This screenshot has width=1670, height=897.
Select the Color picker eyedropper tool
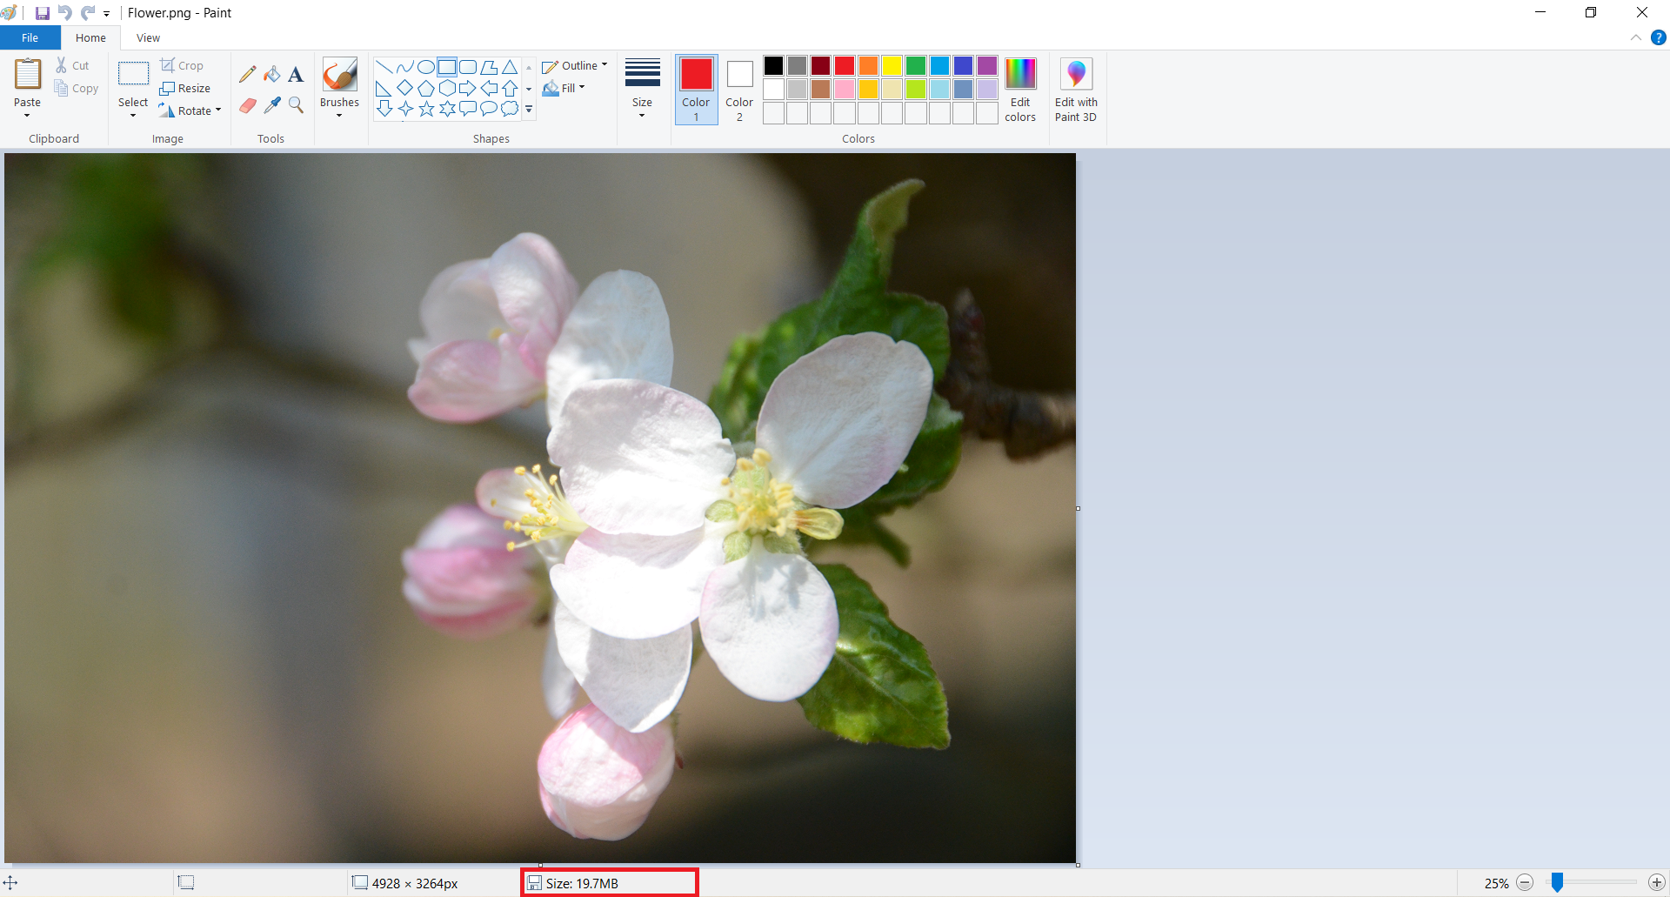click(x=272, y=105)
